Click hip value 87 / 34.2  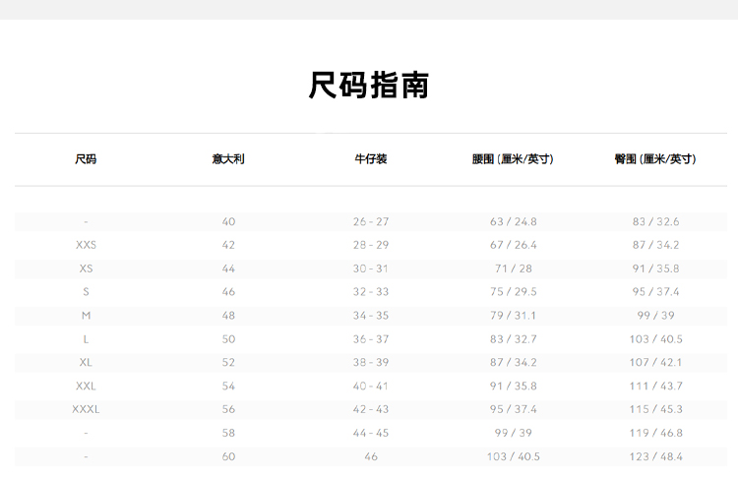pyautogui.click(x=655, y=245)
